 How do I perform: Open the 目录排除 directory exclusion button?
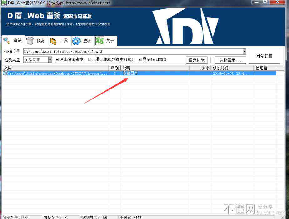pos(196,60)
